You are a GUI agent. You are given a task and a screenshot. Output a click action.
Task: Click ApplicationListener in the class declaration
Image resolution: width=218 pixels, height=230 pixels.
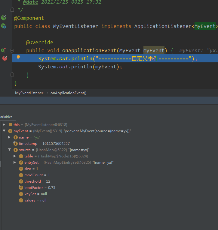tap(163, 26)
